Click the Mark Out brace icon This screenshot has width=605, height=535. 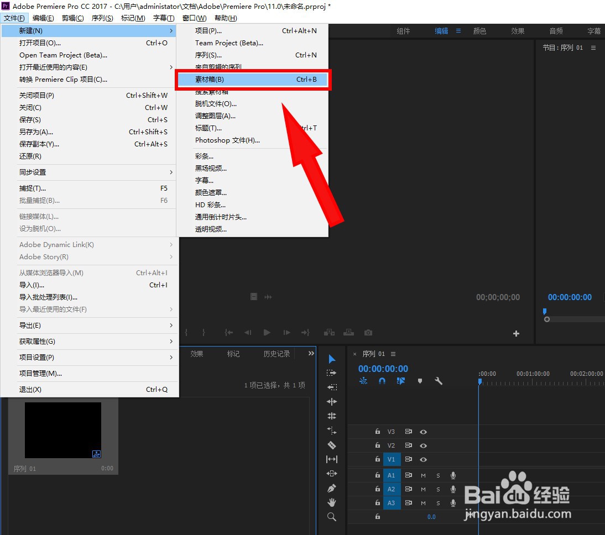coord(204,333)
